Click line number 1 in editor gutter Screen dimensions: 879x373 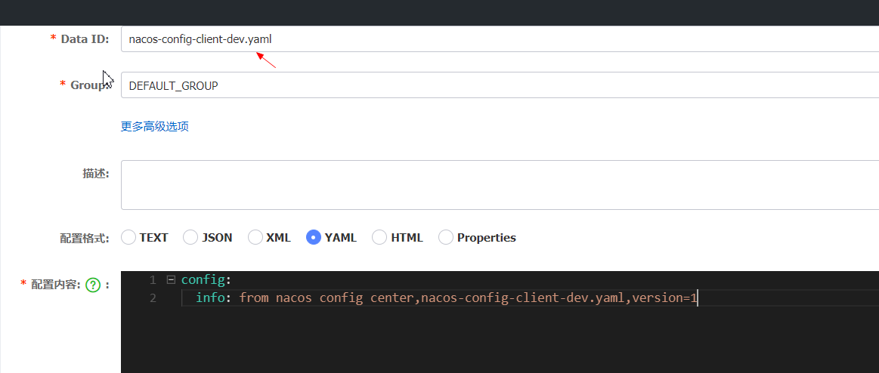coord(153,279)
